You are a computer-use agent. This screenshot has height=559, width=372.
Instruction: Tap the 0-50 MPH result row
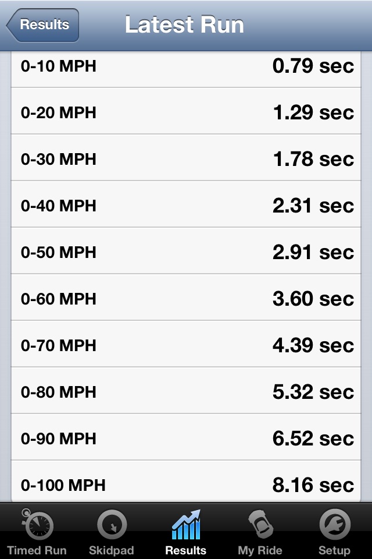tap(186, 250)
